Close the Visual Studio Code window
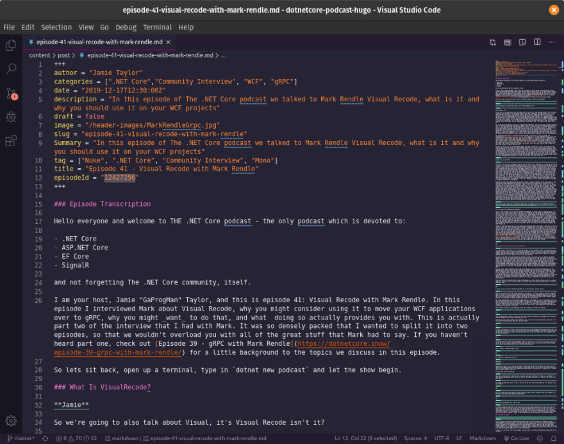This screenshot has width=564, height=444. point(554,10)
